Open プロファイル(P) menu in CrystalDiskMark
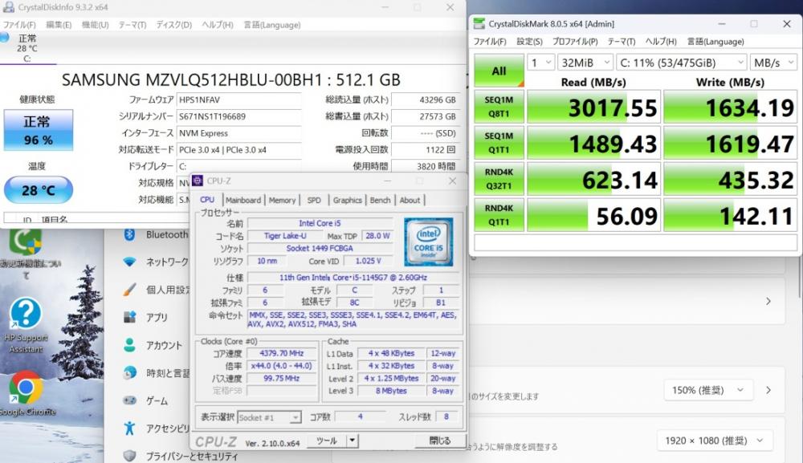Viewport: 803px width, 463px height. [x=575, y=42]
